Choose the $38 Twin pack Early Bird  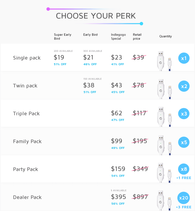click(89, 85)
